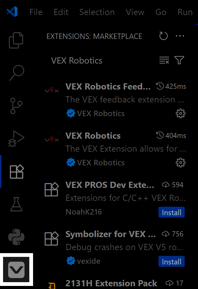Open the Source Control view
Viewport: 198px width, 289px height.
pos(16,106)
